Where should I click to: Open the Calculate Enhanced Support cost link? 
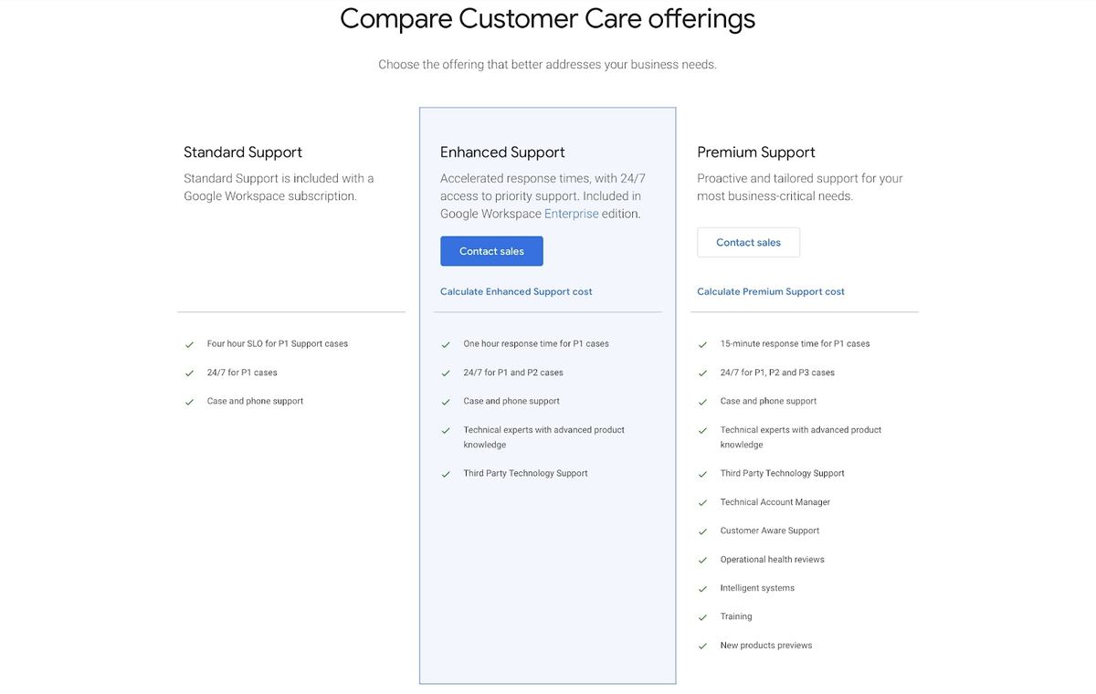point(516,291)
